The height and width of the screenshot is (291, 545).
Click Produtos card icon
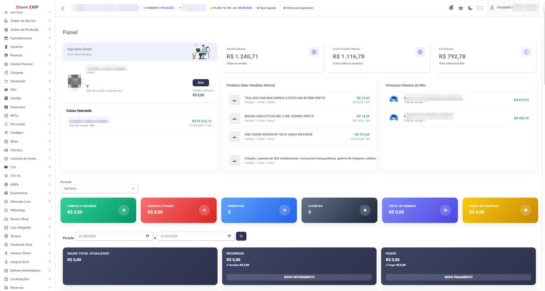point(285,210)
